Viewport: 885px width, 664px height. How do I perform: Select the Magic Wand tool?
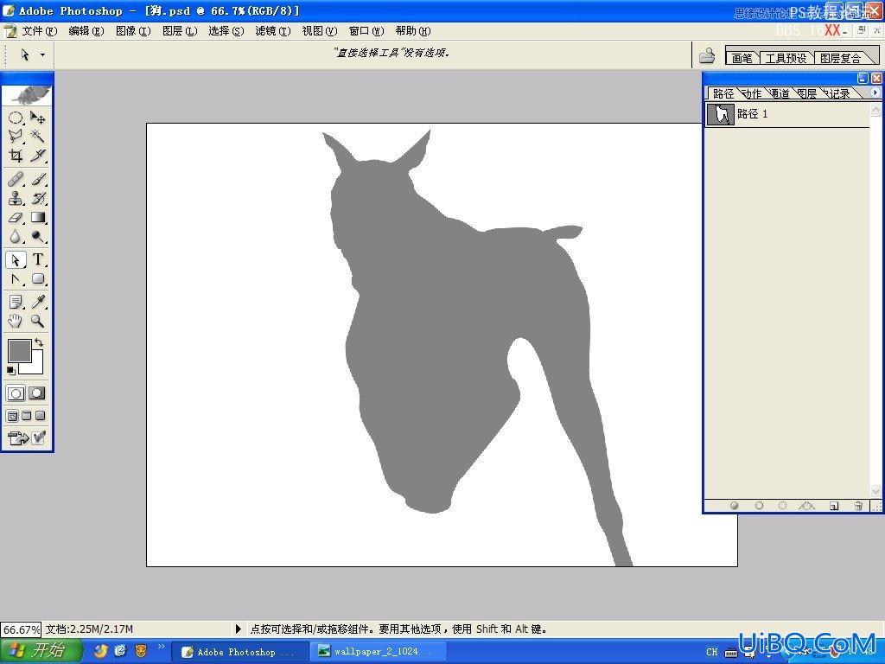click(x=38, y=136)
